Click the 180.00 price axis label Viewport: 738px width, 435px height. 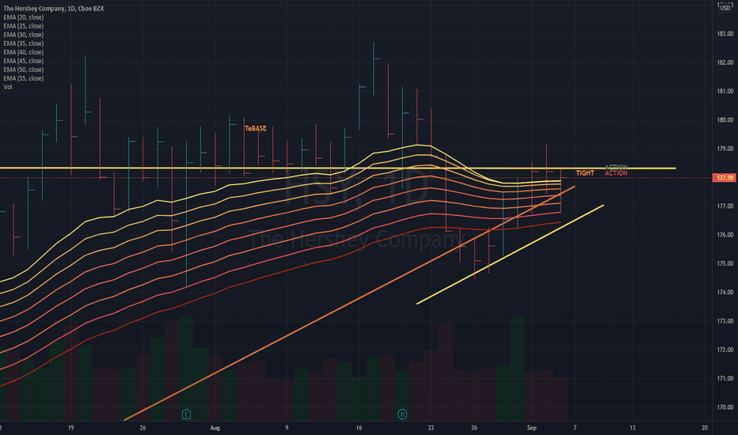point(725,120)
